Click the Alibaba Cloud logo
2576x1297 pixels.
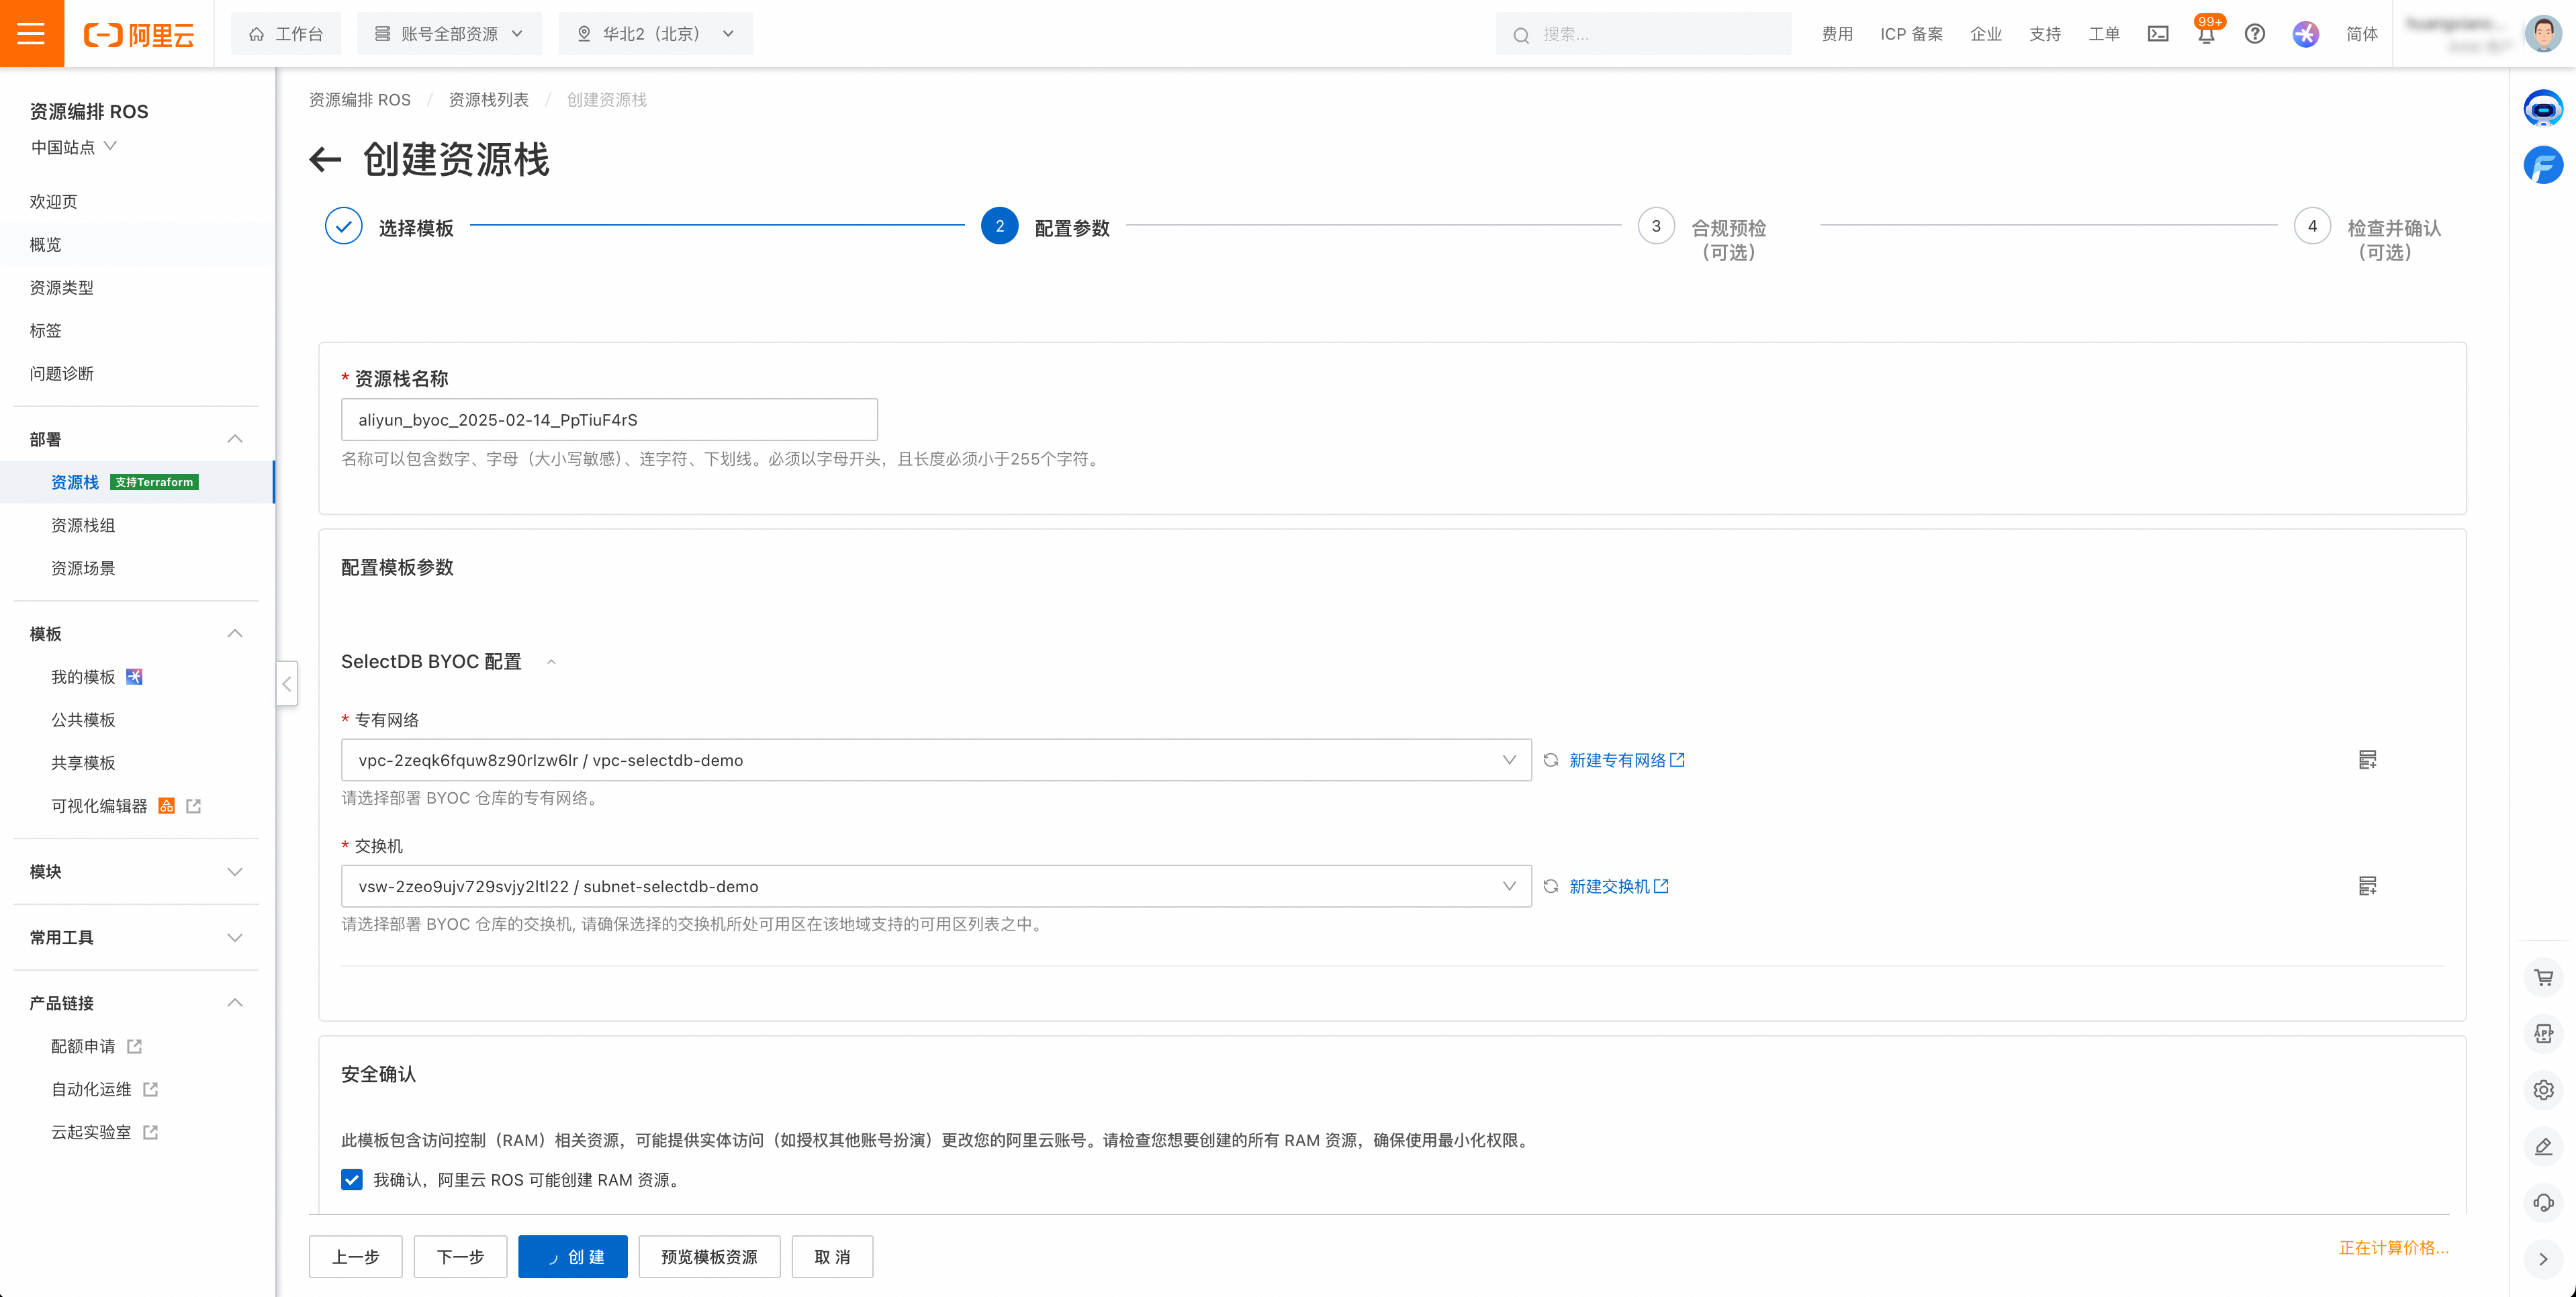(x=139, y=35)
